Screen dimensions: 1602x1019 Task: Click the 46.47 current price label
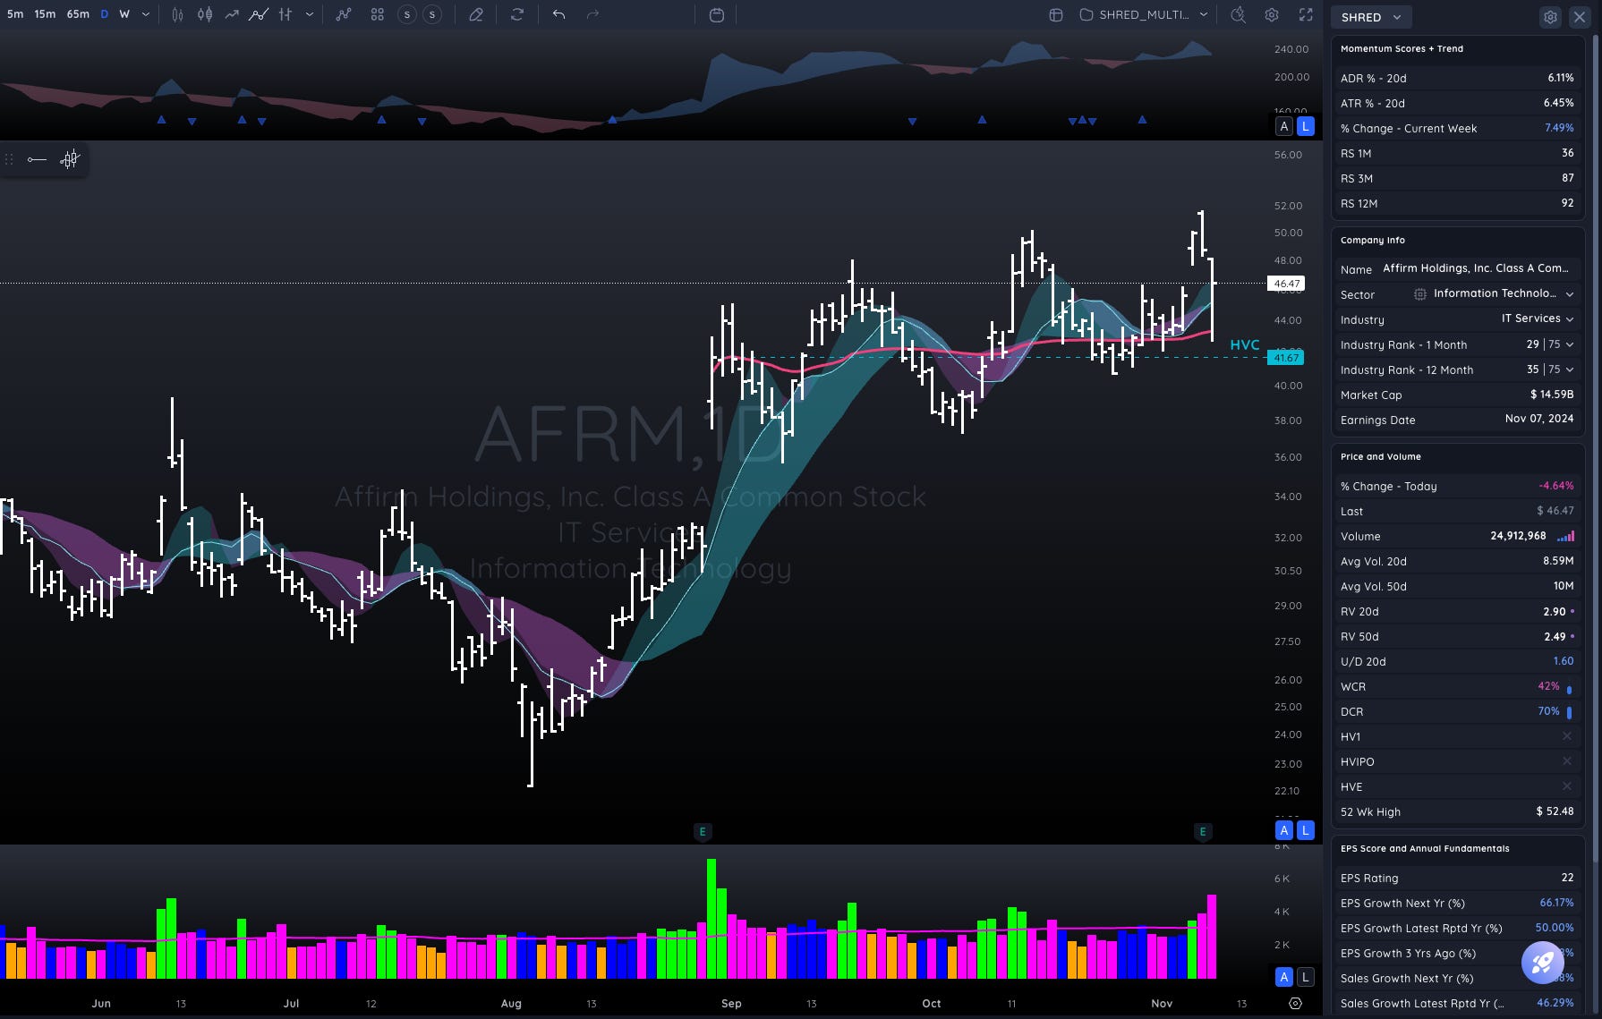[x=1286, y=284]
